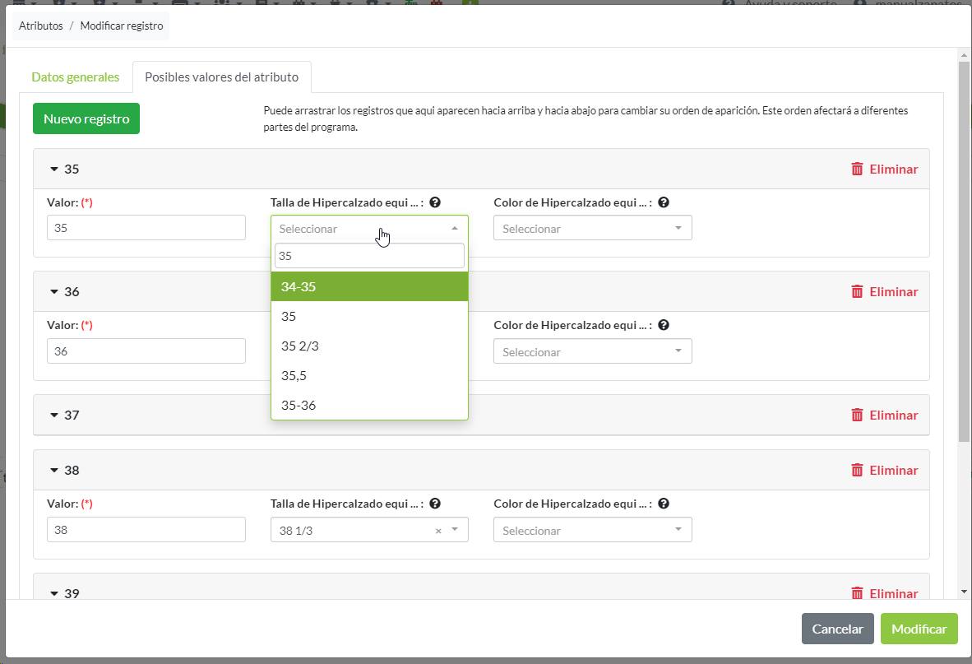Viewport: 972px width, 664px height.
Task: Click the trash icon for record 39
Action: (857, 593)
